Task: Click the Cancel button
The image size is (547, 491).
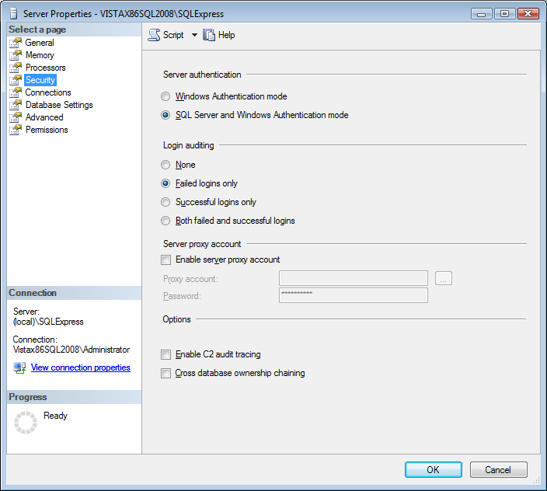Action: pyautogui.click(x=499, y=470)
